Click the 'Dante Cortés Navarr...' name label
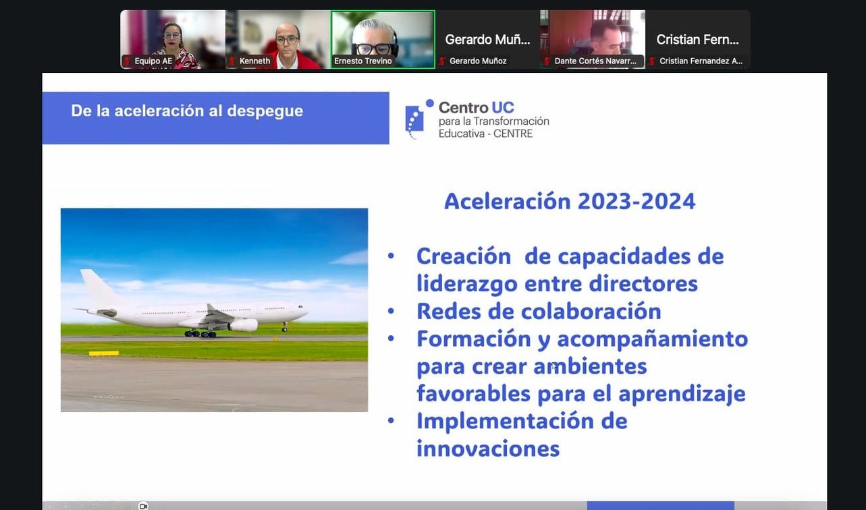 (595, 61)
